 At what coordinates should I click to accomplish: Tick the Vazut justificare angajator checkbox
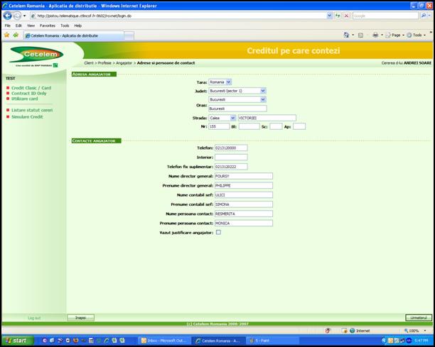(x=218, y=232)
